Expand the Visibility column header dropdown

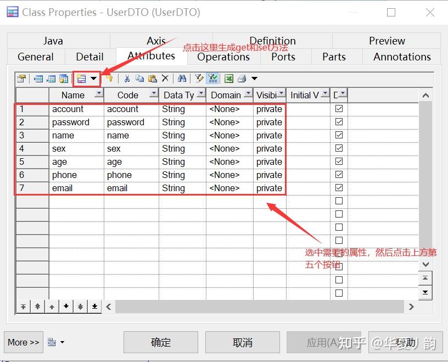(281, 94)
